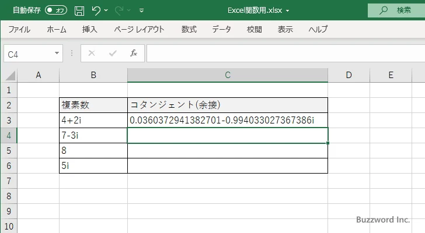Viewport: 425px width, 233px height.
Task: Select column C header
Action: point(228,75)
